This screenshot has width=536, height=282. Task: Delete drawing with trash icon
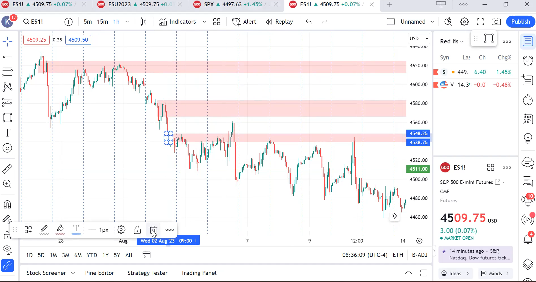tap(153, 230)
